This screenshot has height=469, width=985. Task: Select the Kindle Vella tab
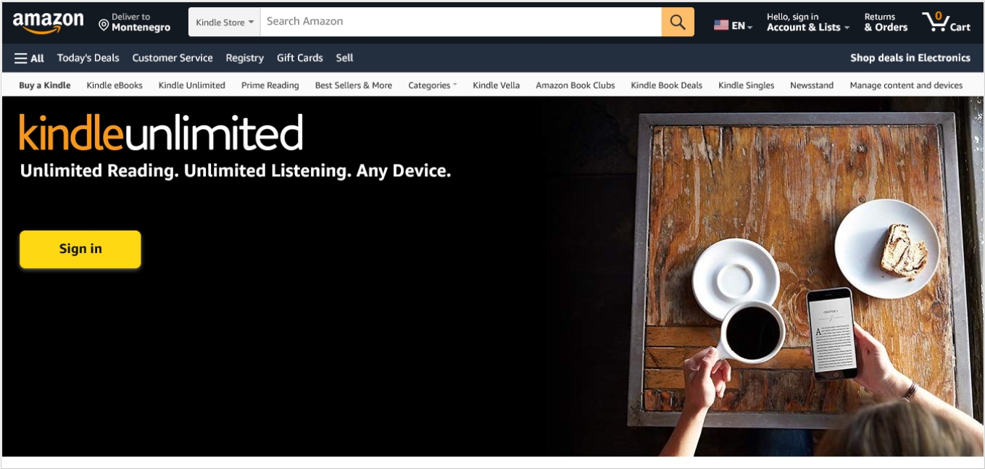click(x=496, y=86)
